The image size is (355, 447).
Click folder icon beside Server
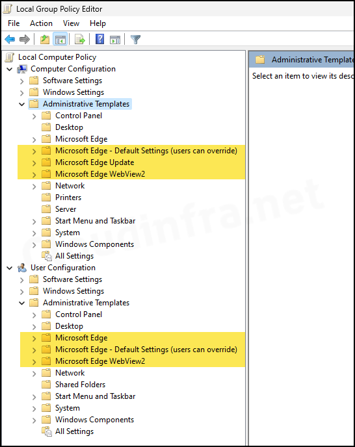coord(46,209)
